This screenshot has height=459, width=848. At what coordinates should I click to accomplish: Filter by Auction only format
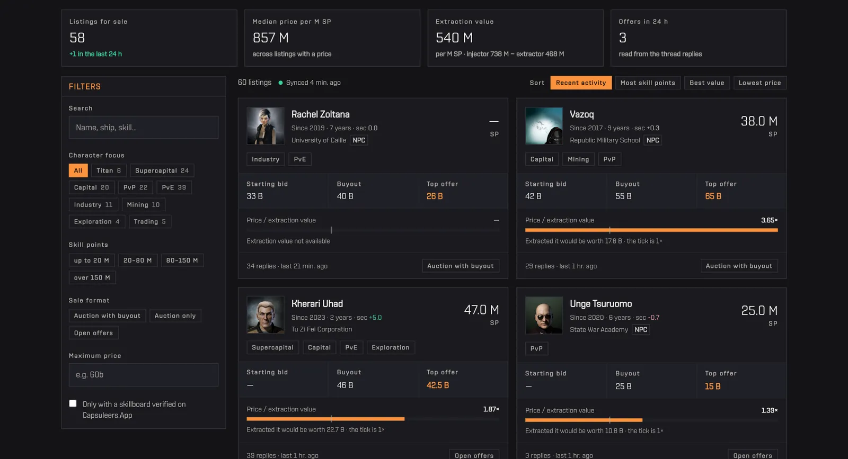pos(175,316)
